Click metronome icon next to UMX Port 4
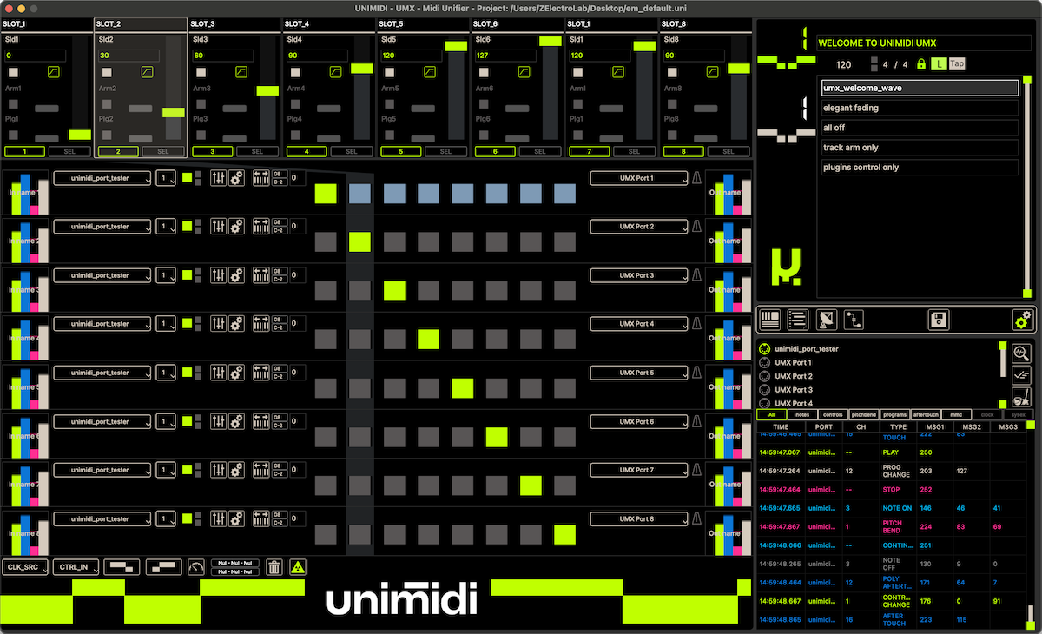 point(696,324)
